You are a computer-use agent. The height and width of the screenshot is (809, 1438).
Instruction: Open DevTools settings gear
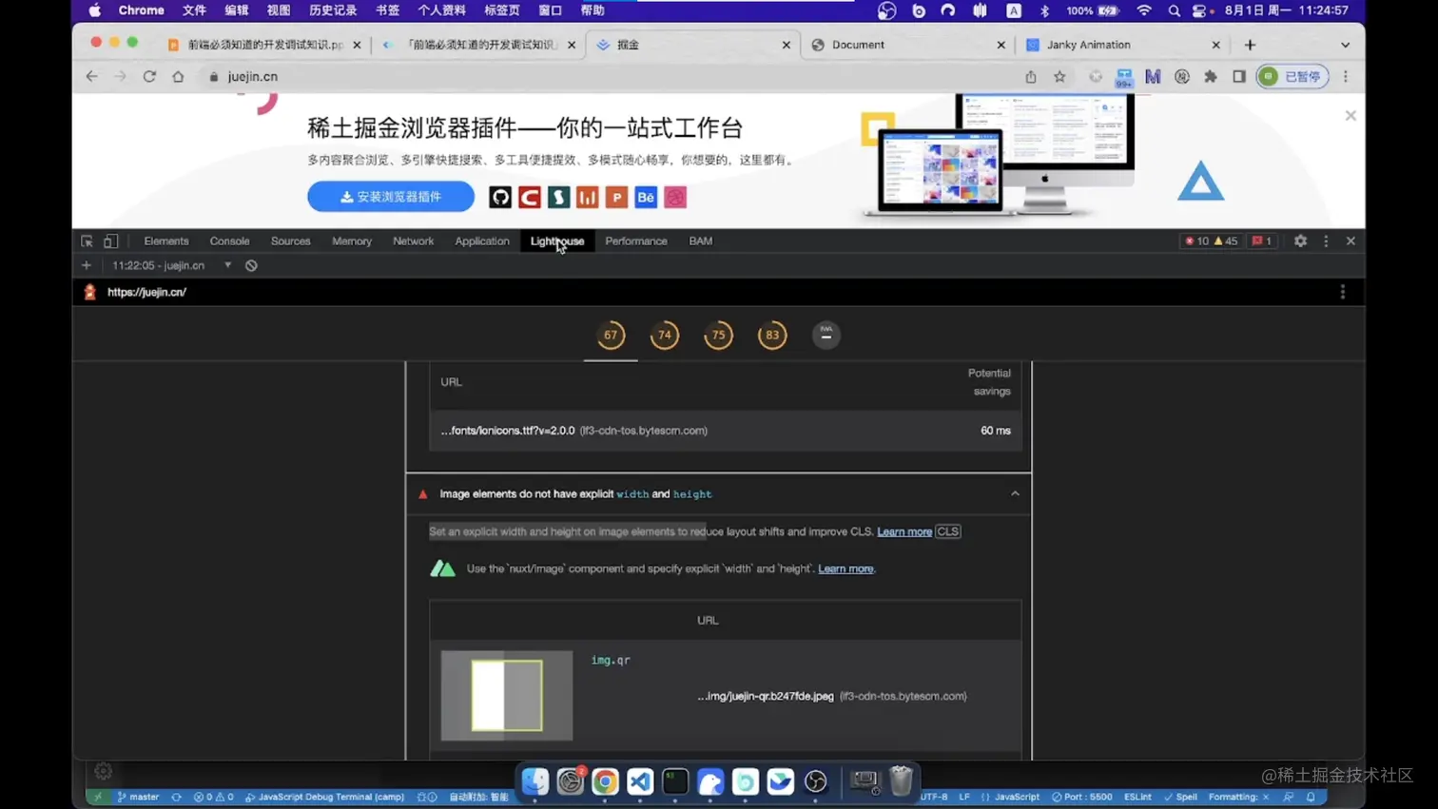click(1300, 241)
